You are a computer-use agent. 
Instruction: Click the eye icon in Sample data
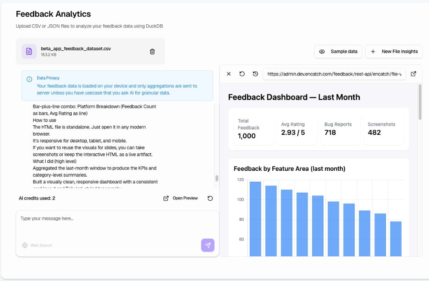point(322,52)
